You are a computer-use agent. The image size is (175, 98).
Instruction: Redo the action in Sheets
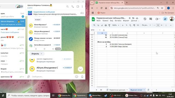(x=102, y=25)
